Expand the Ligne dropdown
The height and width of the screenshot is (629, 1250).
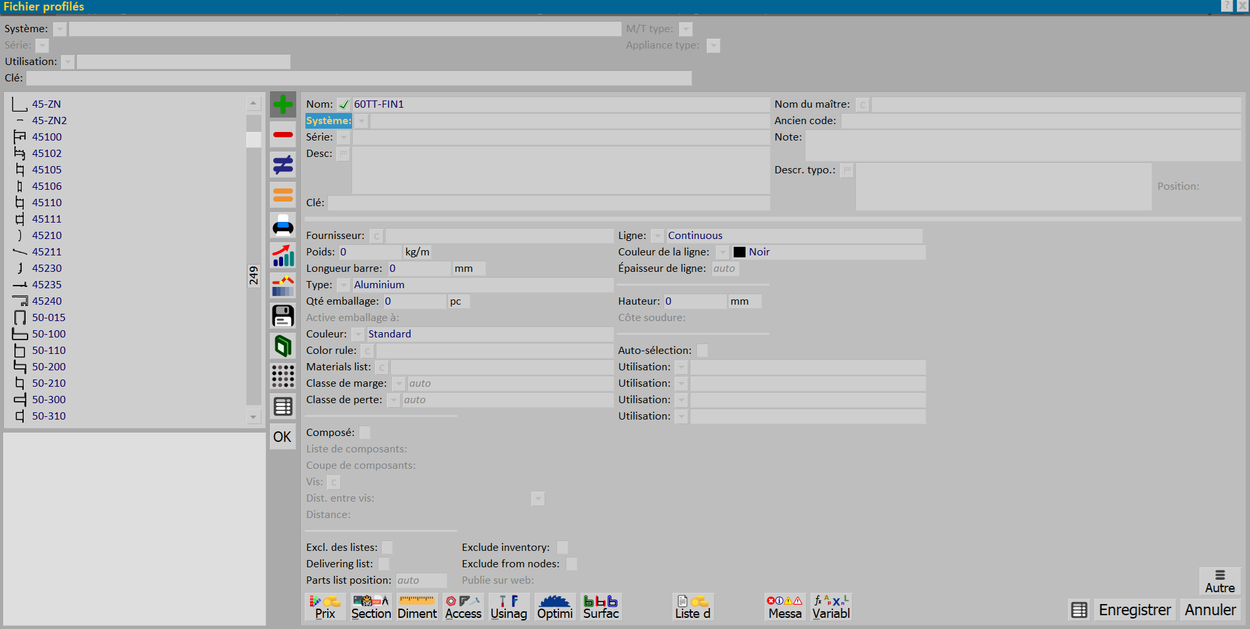658,236
